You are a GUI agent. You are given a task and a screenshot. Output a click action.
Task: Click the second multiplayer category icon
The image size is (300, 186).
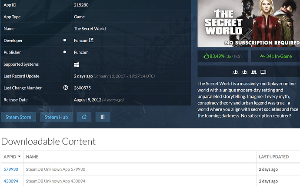click(x=244, y=72)
